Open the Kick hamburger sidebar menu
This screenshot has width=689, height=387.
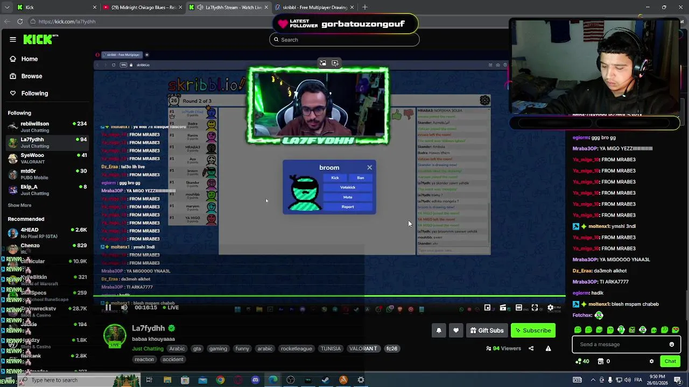12,39
